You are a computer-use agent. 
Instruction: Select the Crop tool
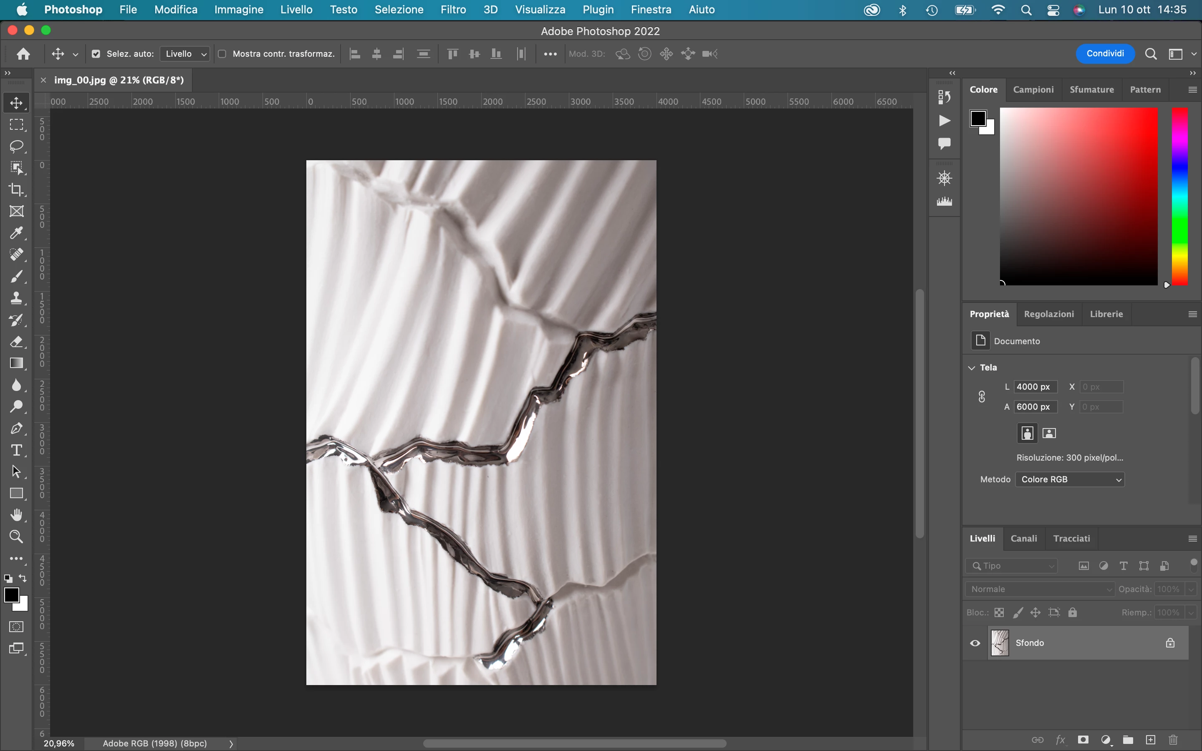tap(16, 190)
